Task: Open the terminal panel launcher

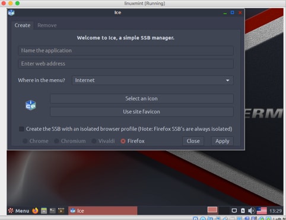Action: tap(53, 211)
